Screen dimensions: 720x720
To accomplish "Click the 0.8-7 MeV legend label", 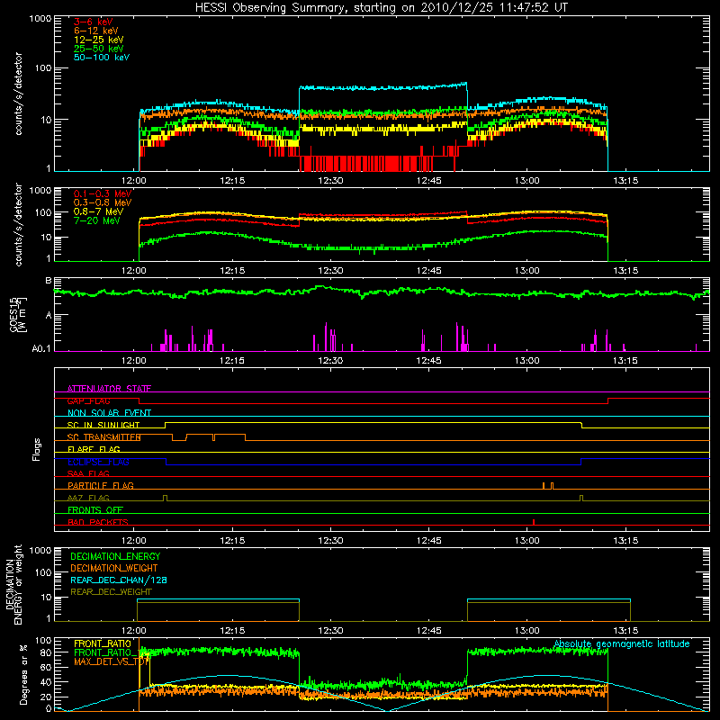I will 98,211.
